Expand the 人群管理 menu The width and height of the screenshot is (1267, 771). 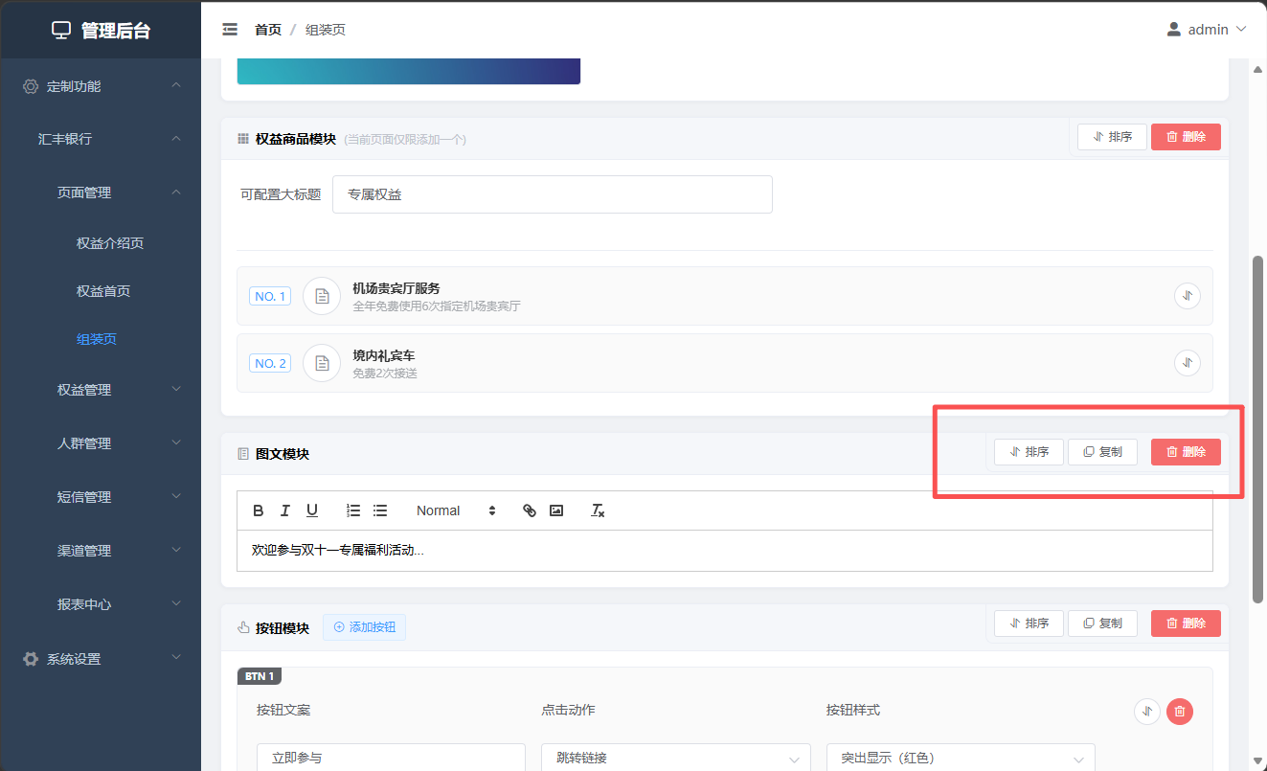coord(101,443)
